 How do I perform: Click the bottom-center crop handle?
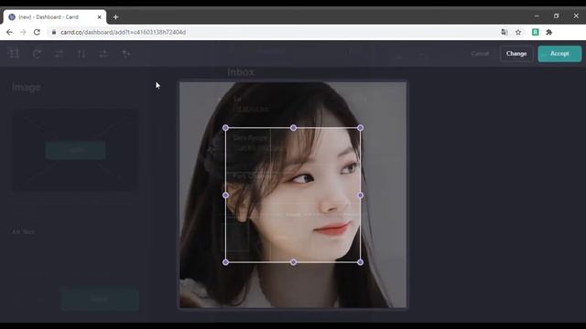coord(293,262)
